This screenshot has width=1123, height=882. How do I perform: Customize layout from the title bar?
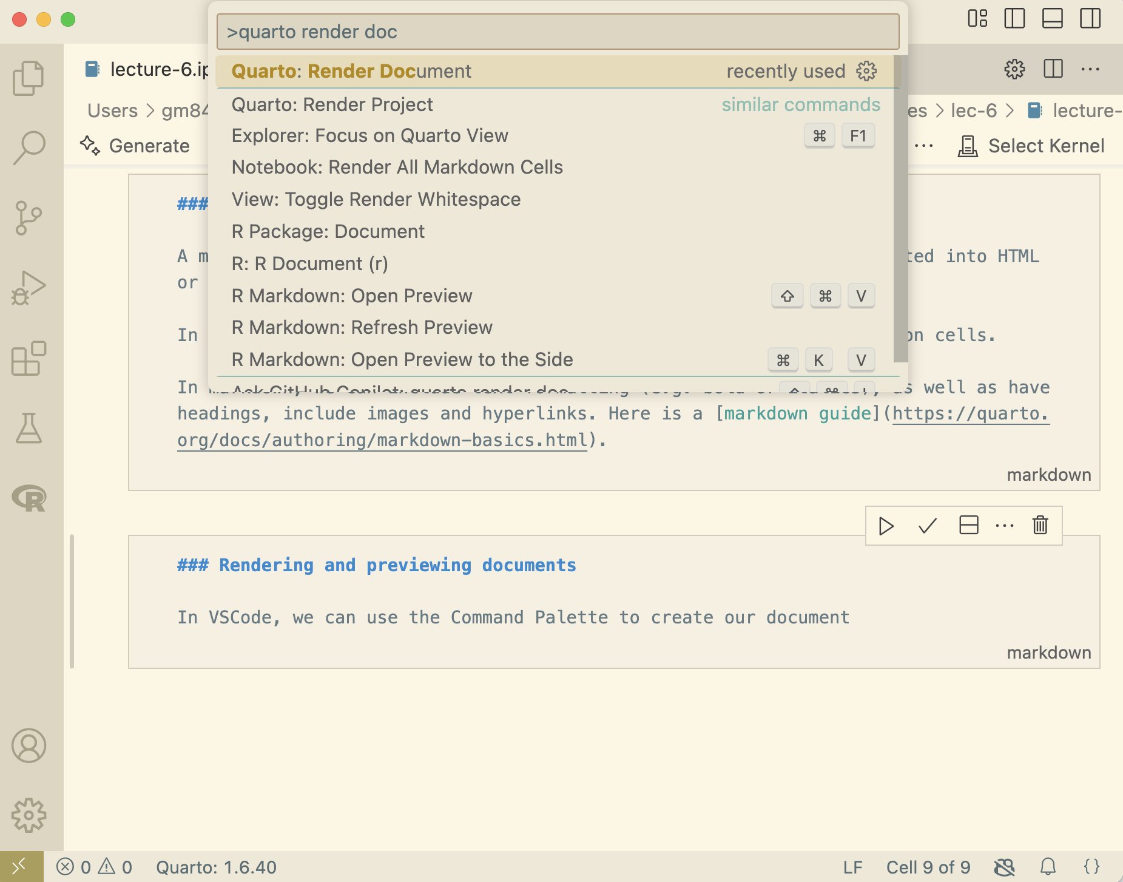click(977, 19)
